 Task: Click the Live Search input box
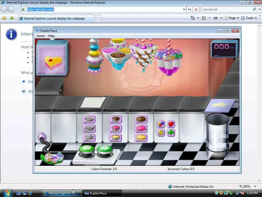point(227,9)
